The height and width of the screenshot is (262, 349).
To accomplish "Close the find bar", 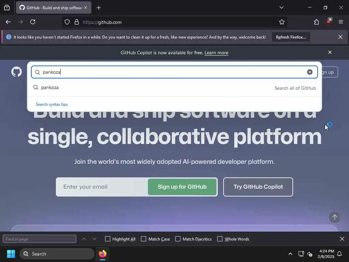I will tap(342, 239).
